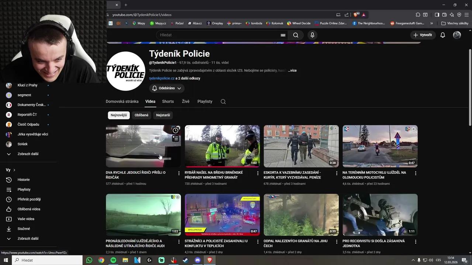
Task: Toggle the browser sidebar panel icon
Action: (437, 15)
